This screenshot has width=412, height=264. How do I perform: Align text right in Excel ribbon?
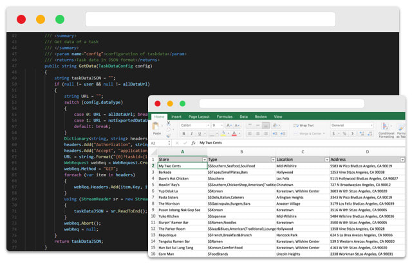(266, 134)
